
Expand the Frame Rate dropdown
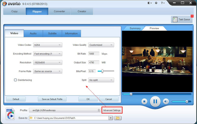48,71
